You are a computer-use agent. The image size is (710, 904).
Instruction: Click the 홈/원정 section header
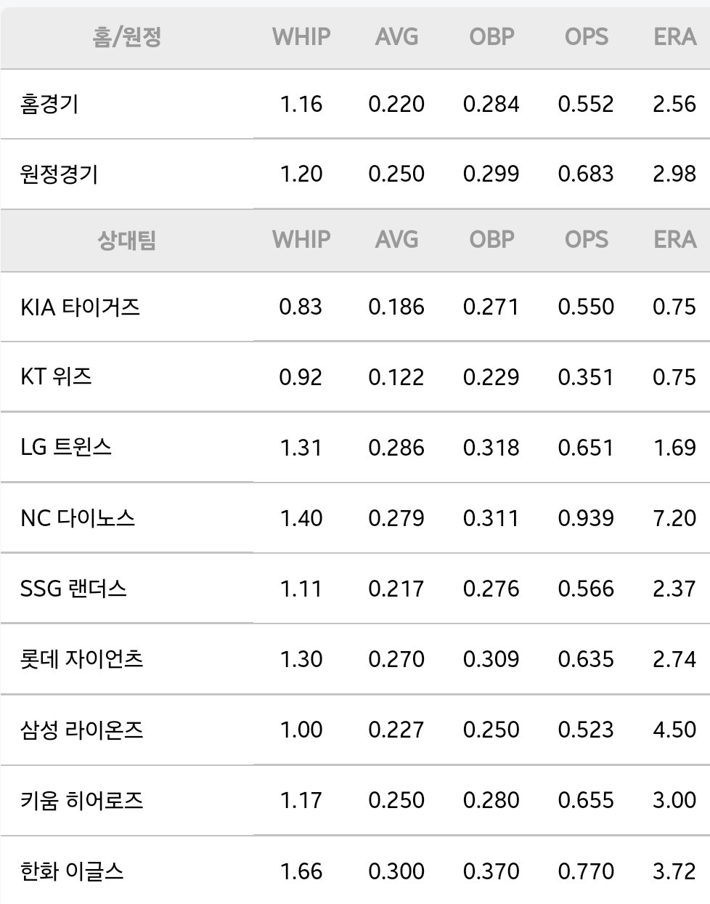(x=127, y=36)
